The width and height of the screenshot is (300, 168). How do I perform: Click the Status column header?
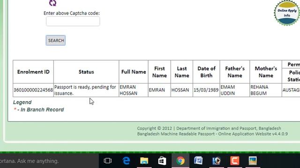(86, 72)
